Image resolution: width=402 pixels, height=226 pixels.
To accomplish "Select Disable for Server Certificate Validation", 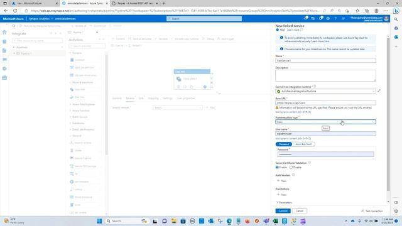I will [291, 168].
